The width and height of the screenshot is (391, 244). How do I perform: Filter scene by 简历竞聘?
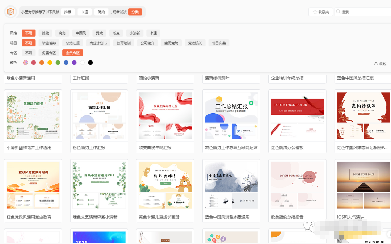tap(171, 43)
